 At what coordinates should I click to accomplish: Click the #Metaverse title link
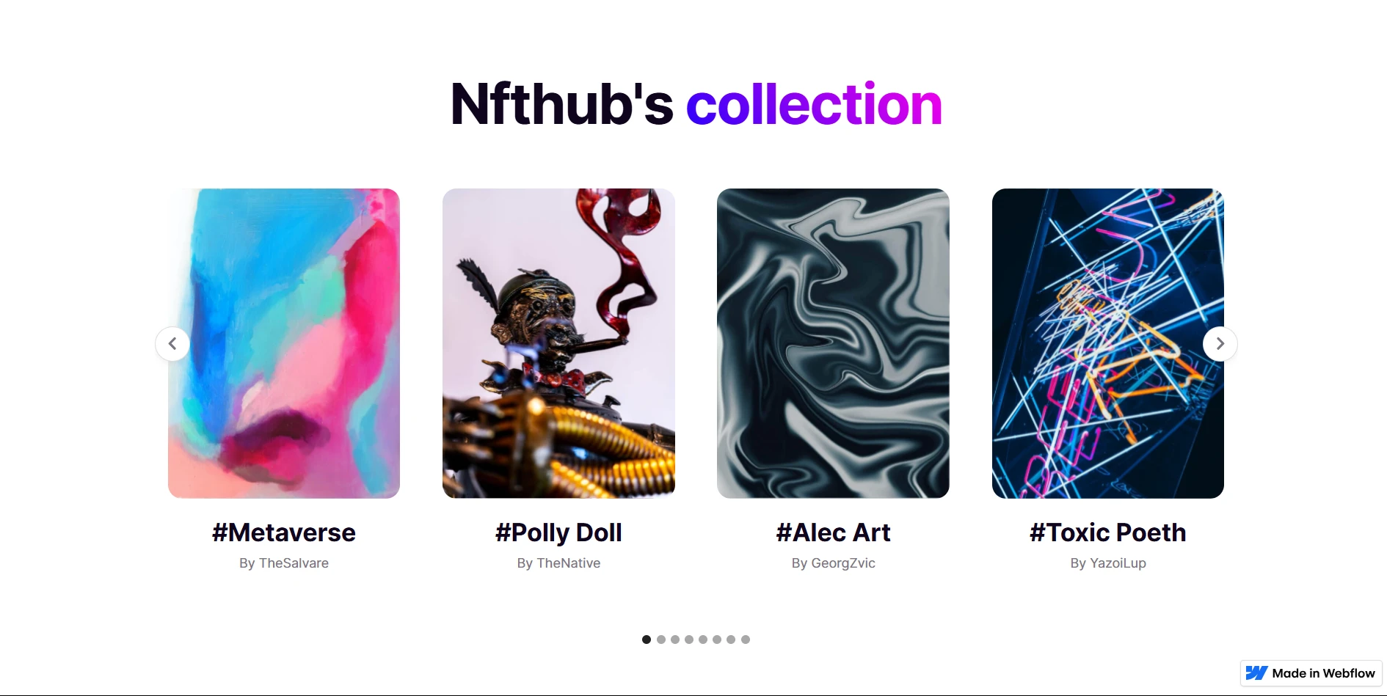coord(284,532)
